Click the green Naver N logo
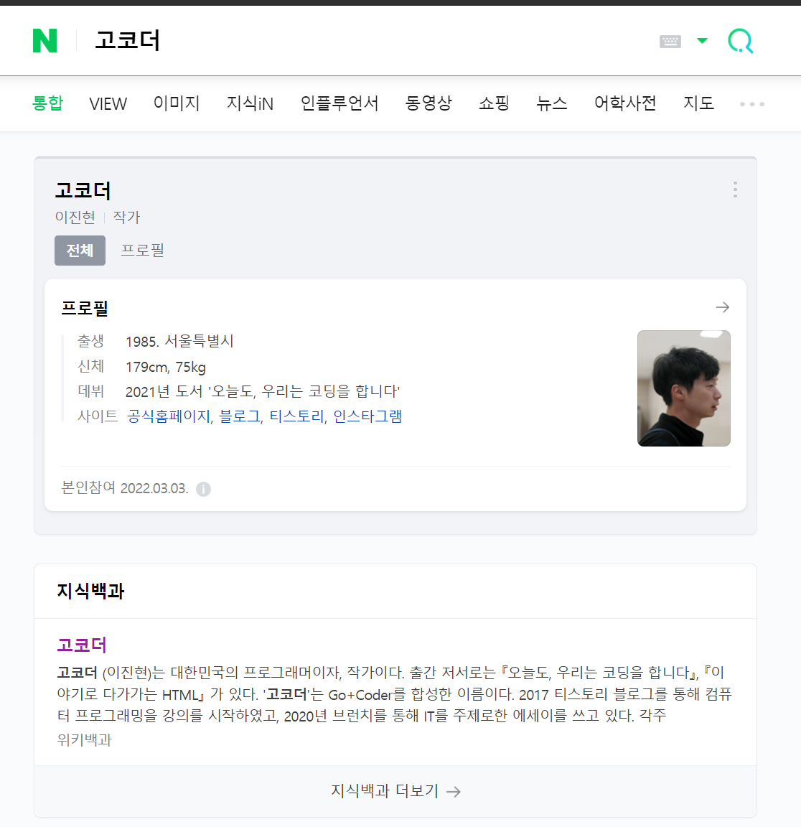The height and width of the screenshot is (827, 801). pyautogui.click(x=44, y=41)
